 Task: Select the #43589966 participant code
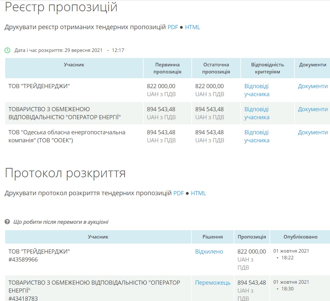click(x=23, y=259)
